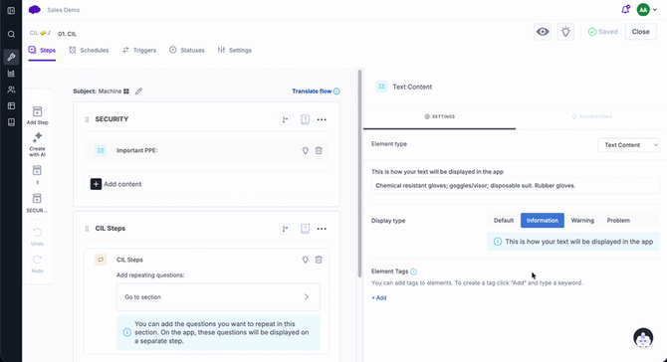The image size is (667, 362).
Task: Delete the CIL Steps repeating element
Action: pos(319,260)
